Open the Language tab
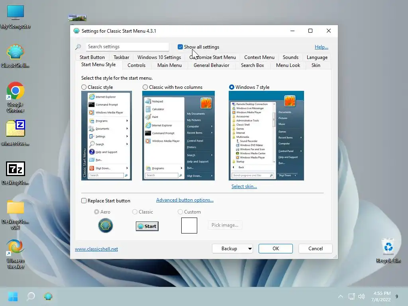 (x=317, y=57)
